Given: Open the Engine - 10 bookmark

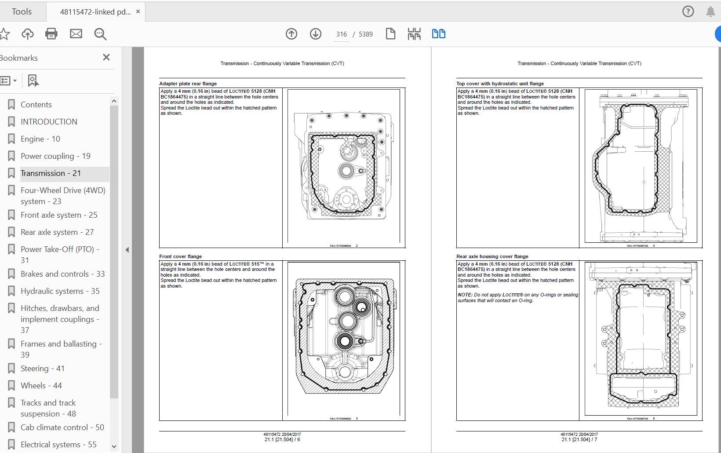Looking at the screenshot, I should [40, 139].
